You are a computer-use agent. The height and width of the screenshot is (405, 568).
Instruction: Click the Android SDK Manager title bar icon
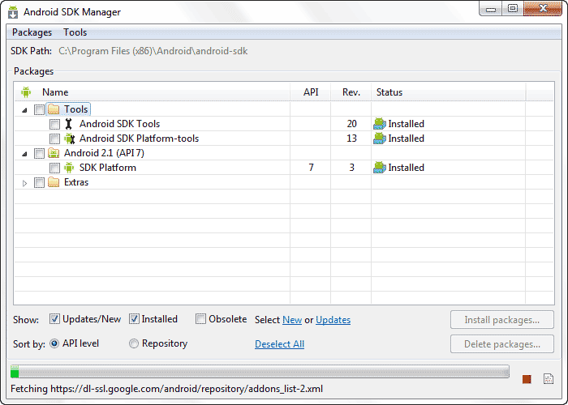(x=13, y=12)
